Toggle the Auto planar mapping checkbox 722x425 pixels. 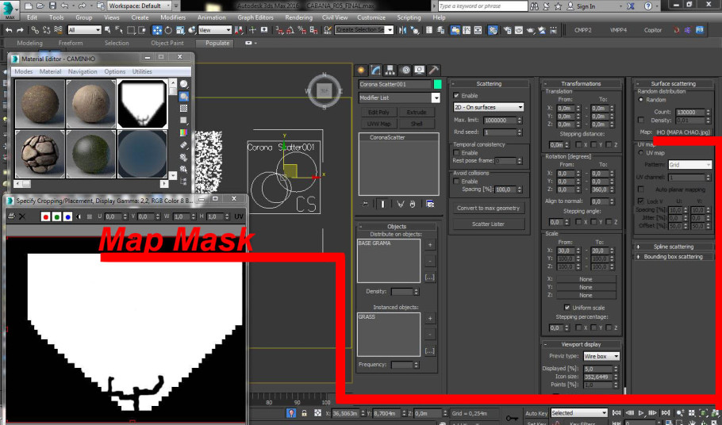click(x=640, y=189)
